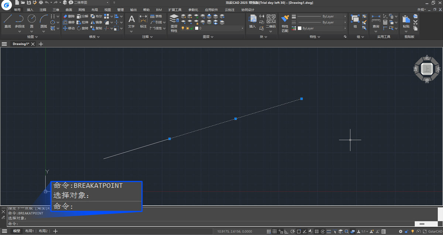443x235 pixels.
Task: Switch to the 3D (三维) ribbon tab
Action: click(x=56, y=10)
